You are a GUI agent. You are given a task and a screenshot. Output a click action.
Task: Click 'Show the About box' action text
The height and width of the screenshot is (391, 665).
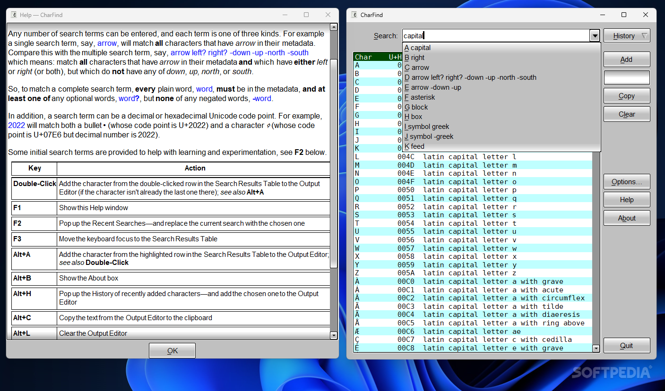click(x=89, y=278)
